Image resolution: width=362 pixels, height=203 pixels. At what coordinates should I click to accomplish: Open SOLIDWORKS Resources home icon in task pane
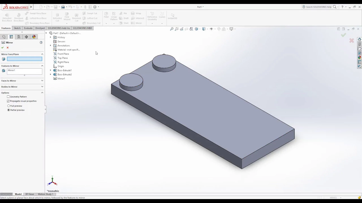coord(359,39)
